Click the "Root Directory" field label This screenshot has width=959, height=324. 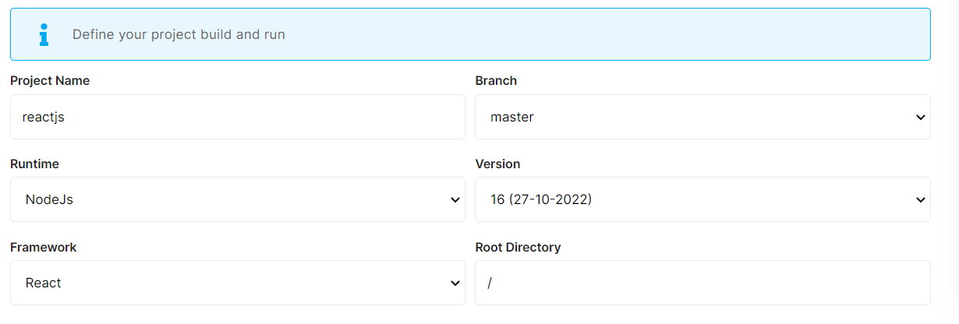(x=518, y=247)
